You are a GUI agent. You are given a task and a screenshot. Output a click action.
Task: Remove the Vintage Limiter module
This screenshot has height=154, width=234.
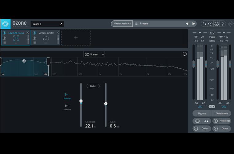click(x=58, y=33)
